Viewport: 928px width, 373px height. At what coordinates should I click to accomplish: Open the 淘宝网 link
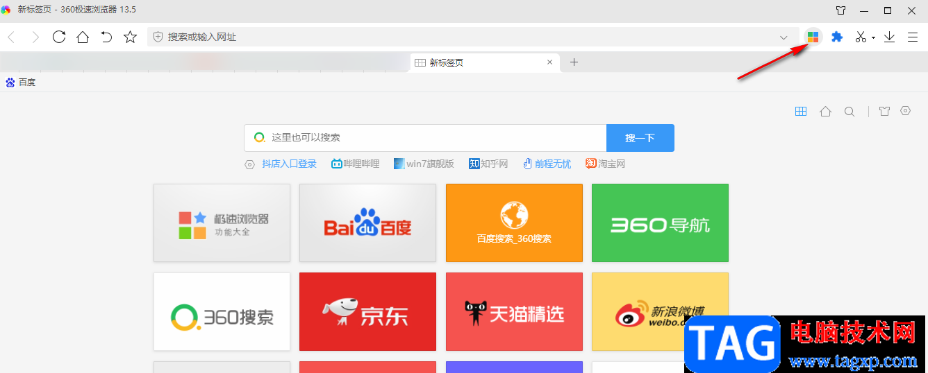606,164
